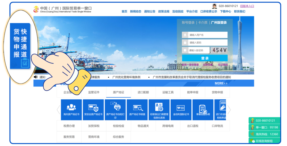287x146 pixels.
Task: Click the 忘记密码 link
Action: tap(223, 65)
